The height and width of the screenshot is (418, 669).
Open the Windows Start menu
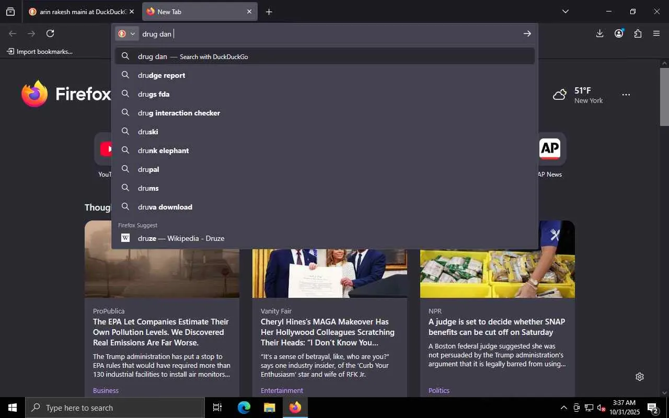pos(13,408)
